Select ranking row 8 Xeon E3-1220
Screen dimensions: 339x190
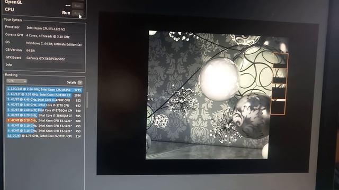tap(44, 126)
